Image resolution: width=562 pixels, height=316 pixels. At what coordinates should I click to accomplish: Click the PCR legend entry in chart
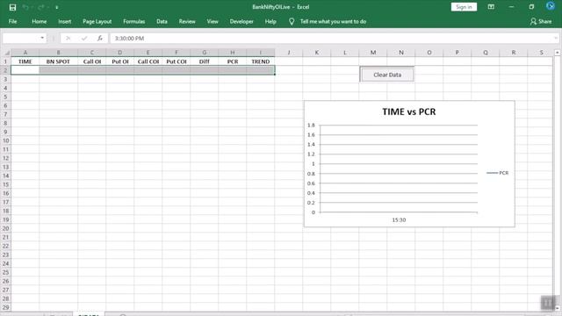click(498, 173)
